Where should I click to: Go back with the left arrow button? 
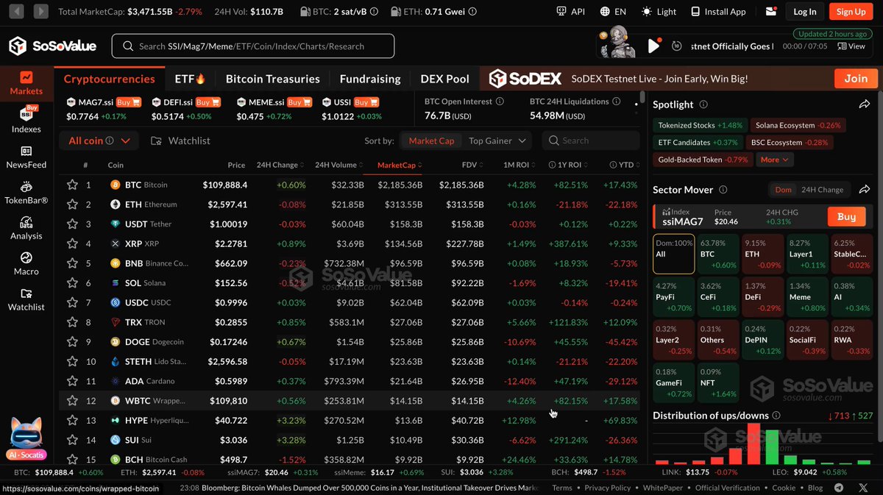15,11
